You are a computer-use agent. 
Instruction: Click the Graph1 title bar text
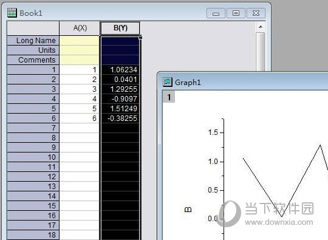[x=188, y=82]
